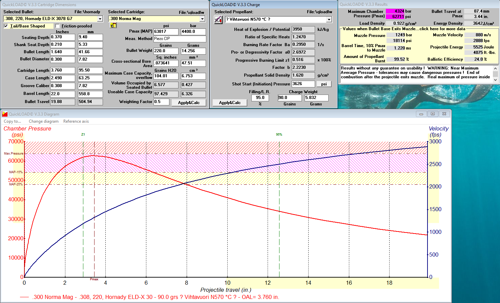Click the Cross-sectional Bore Area sq. inches field
Viewport: 500px width, 303px height.
(166, 63)
